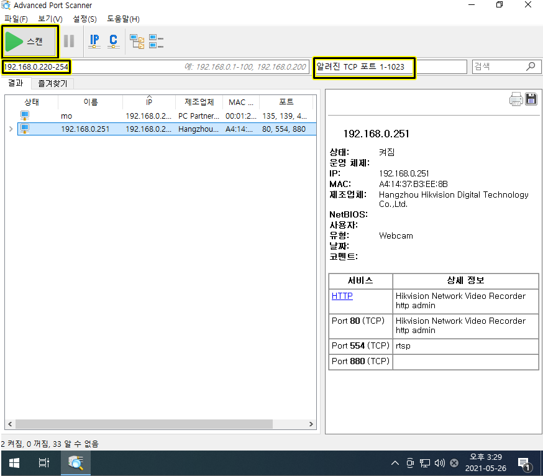Sort by the MAC column header
This screenshot has width=543, height=476.
click(x=241, y=102)
